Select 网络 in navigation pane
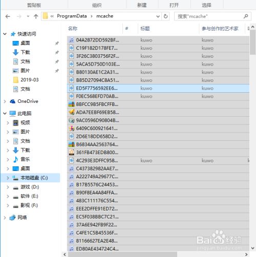The image size is (256, 257). (x=22, y=218)
